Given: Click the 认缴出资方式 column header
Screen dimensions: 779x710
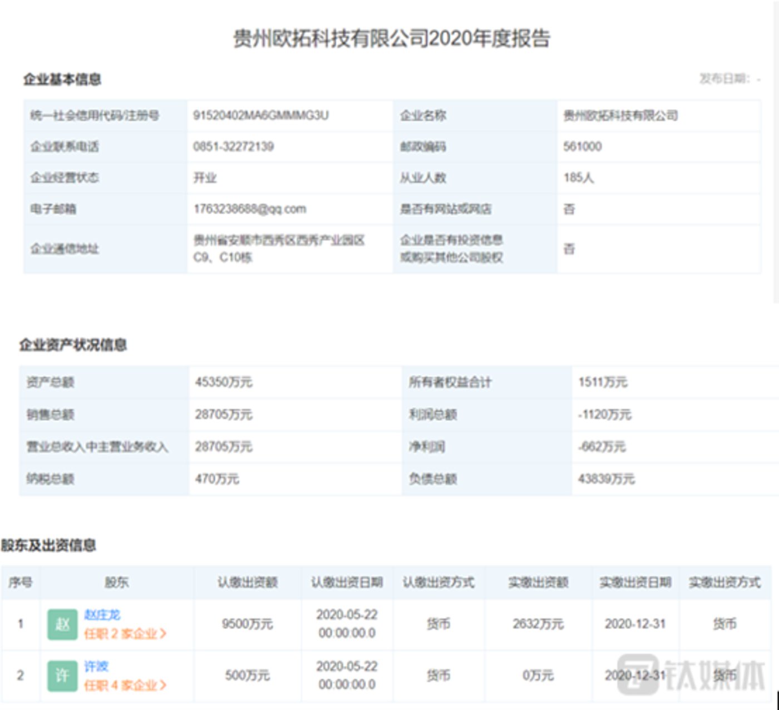Looking at the screenshot, I should [438, 583].
